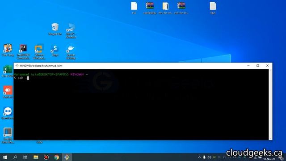Open the ec2 file on the desktop
Image resolution: width=286 pixels, height=161 pixels.
(x=134, y=8)
